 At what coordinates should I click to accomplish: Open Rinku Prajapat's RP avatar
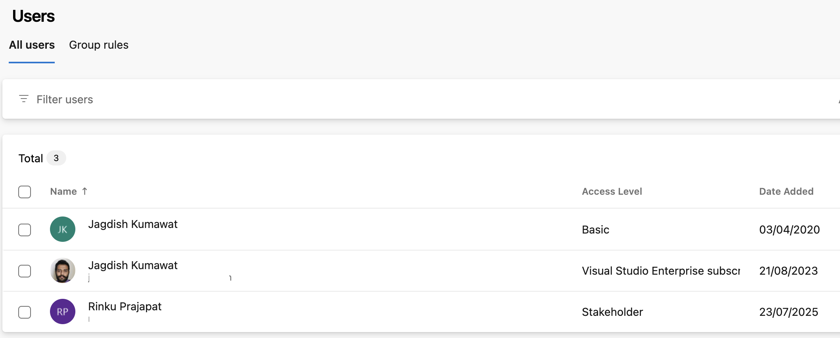pos(62,311)
